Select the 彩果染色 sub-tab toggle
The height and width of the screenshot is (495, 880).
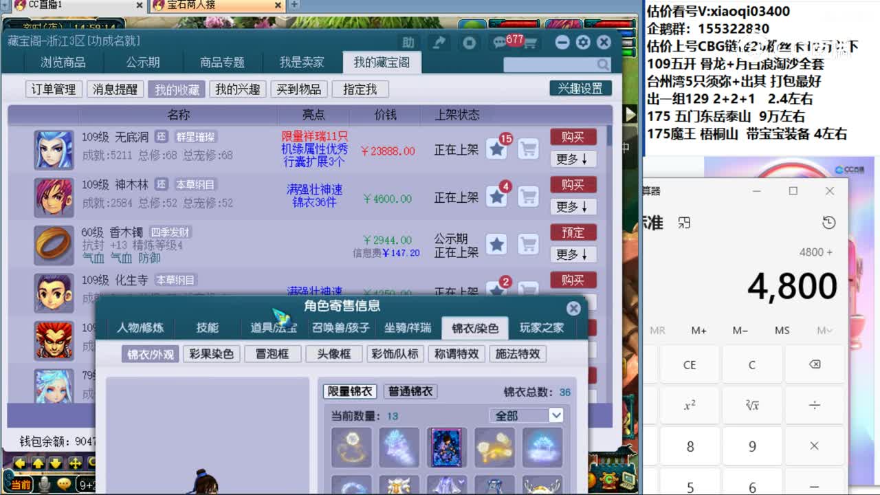pyautogui.click(x=211, y=354)
